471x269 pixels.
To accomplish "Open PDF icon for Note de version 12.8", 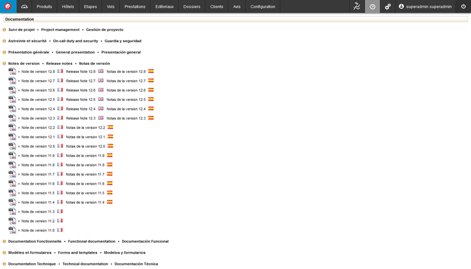I will click(12, 71).
